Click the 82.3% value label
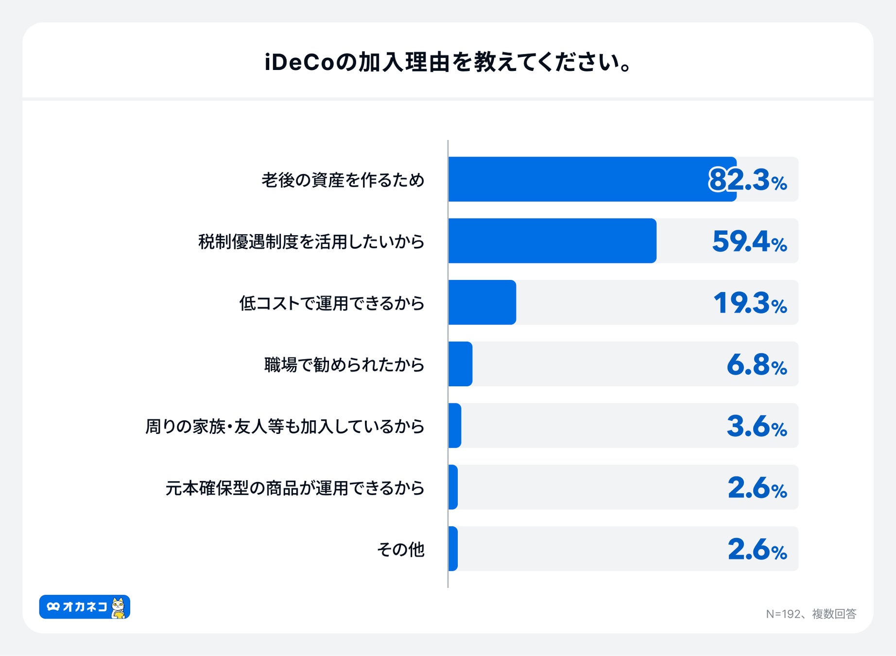Image resolution: width=896 pixels, height=656 pixels. [748, 180]
